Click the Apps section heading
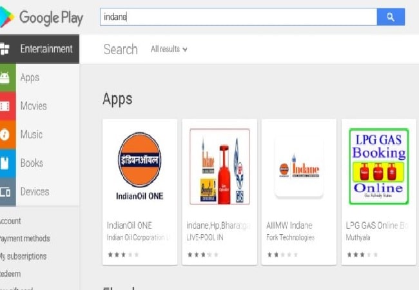This screenshot has height=290, width=419. point(117,99)
